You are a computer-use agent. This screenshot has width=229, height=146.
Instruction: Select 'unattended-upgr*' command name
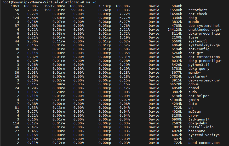click(205, 29)
